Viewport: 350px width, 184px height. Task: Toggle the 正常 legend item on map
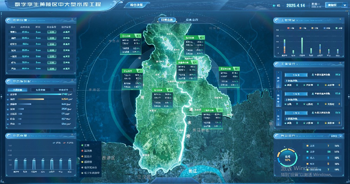tap(86, 145)
